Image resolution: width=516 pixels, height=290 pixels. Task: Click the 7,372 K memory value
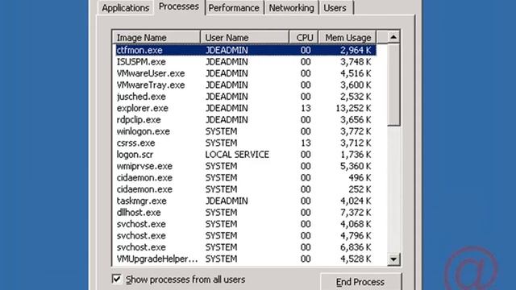(356, 213)
